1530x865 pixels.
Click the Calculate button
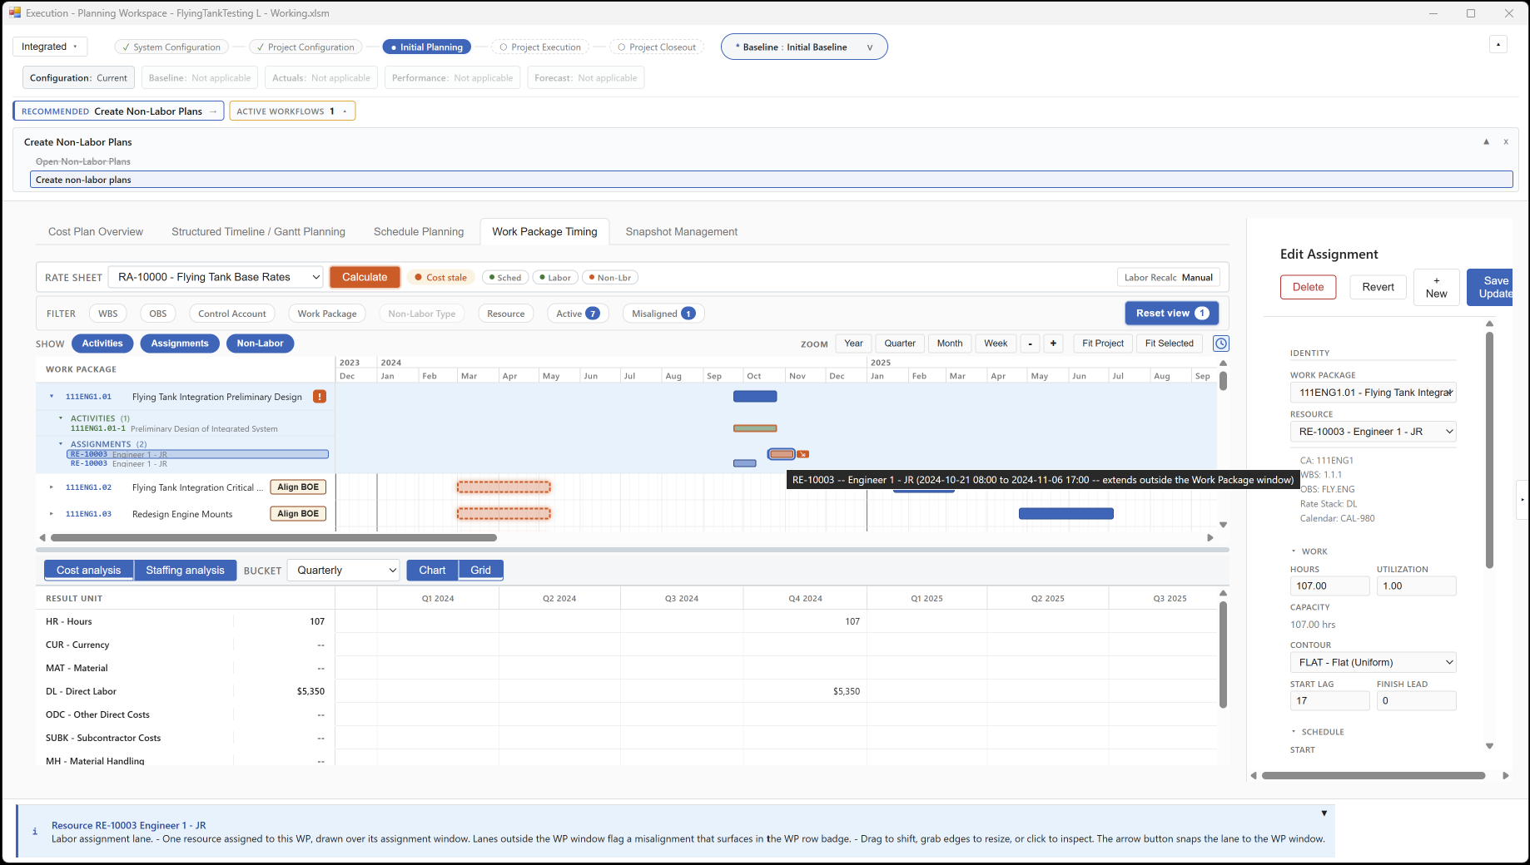click(x=365, y=277)
